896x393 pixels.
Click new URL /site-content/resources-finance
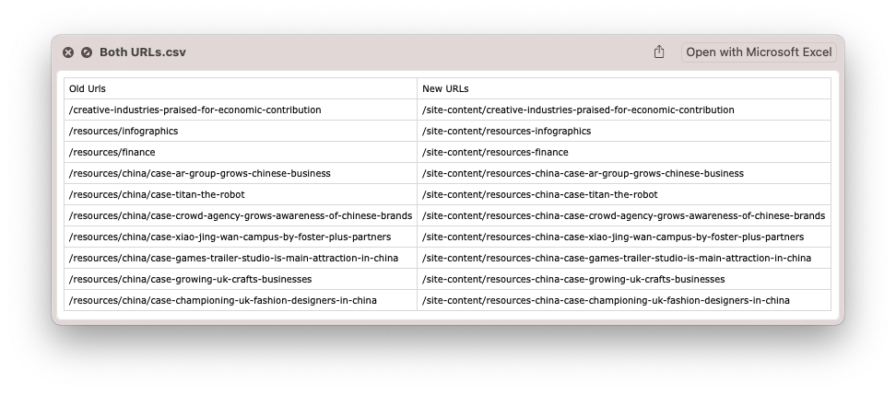coord(495,152)
